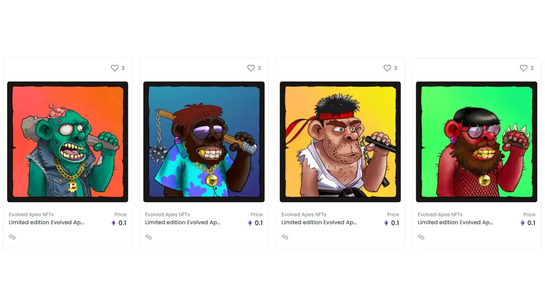The image size is (545, 306).
Task: View the red ape on green background
Action: click(476, 142)
